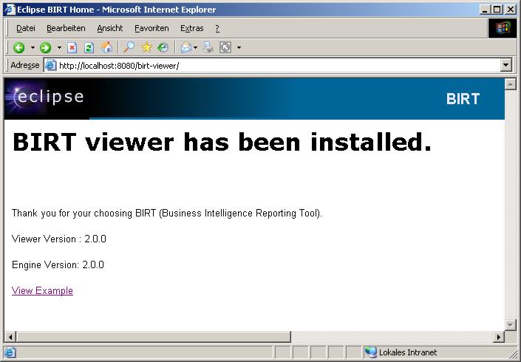The height and width of the screenshot is (362, 521).
Task: Click the fullscreen toolbar icon next to Print
Action: tap(225, 47)
